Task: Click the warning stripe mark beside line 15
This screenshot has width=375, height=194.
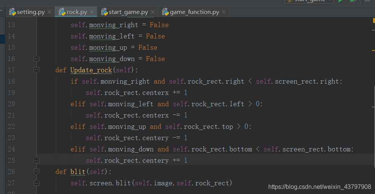Action: tap(373, 50)
